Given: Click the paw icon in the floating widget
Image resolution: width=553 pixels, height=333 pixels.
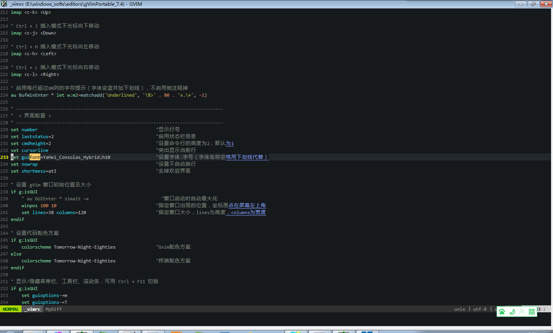Looking at the screenshot, I should (502, 311).
